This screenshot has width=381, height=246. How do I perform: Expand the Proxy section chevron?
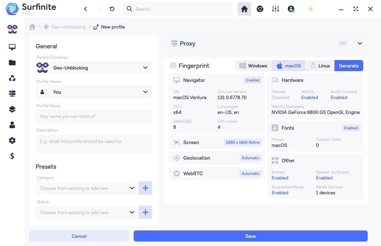click(x=360, y=44)
